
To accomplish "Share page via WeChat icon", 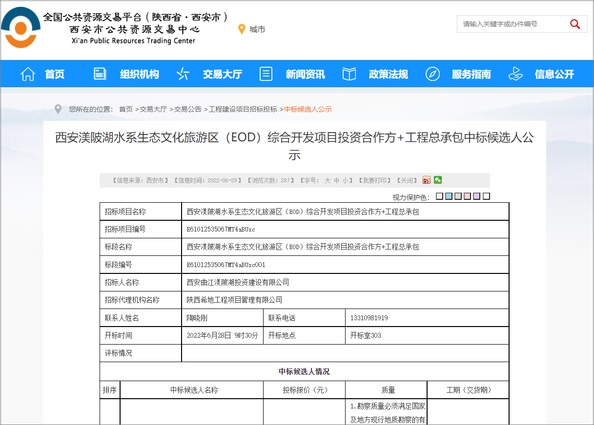I will [x=438, y=180].
